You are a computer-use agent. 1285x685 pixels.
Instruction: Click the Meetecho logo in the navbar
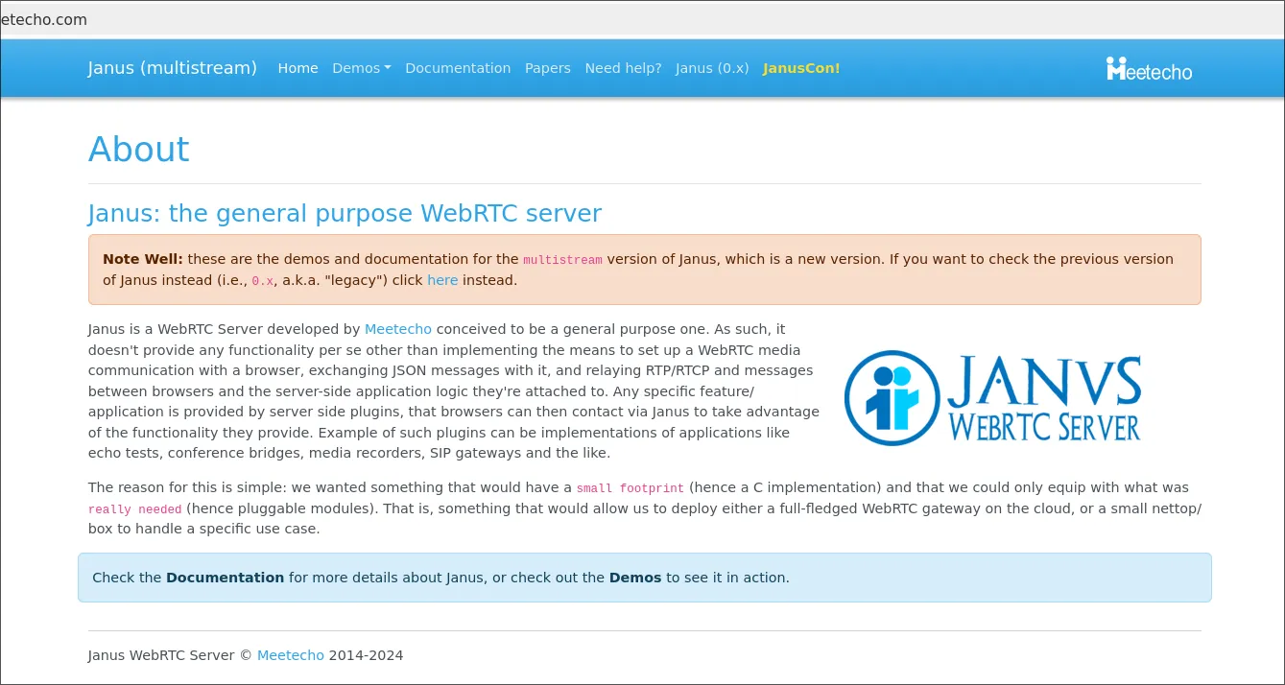point(1149,69)
